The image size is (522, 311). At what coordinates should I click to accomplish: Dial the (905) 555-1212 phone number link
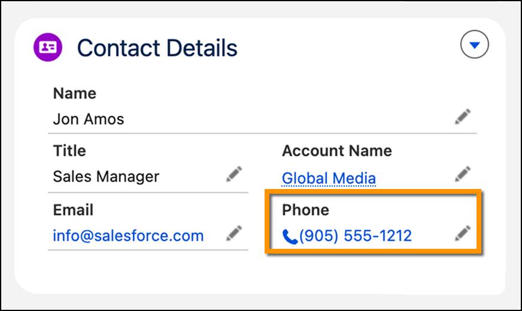[x=356, y=236]
